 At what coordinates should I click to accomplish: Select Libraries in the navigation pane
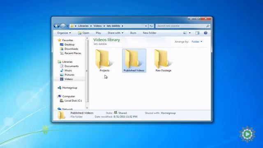point(67,62)
